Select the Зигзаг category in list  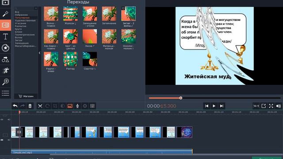pyautogui.click(x=19, y=40)
